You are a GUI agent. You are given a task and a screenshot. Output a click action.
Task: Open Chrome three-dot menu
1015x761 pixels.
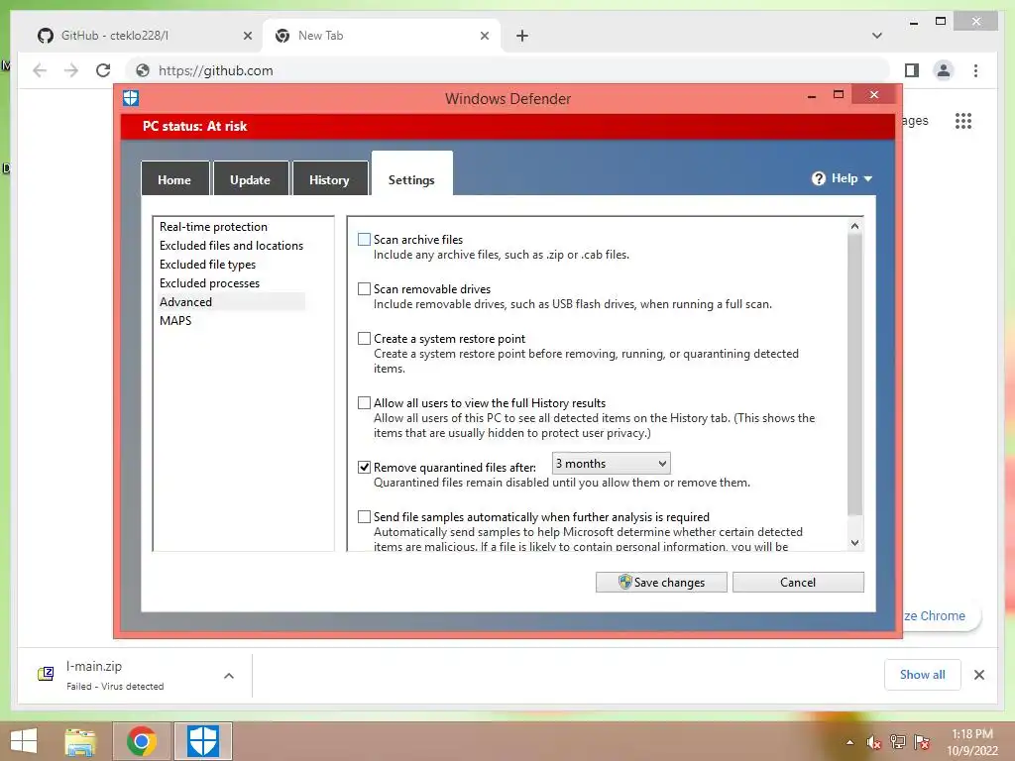975,70
